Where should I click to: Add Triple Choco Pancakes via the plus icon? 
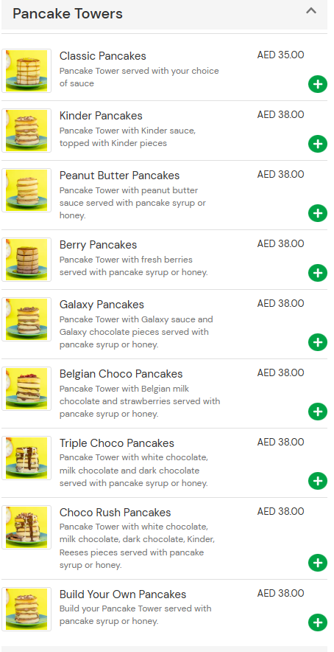point(317,481)
